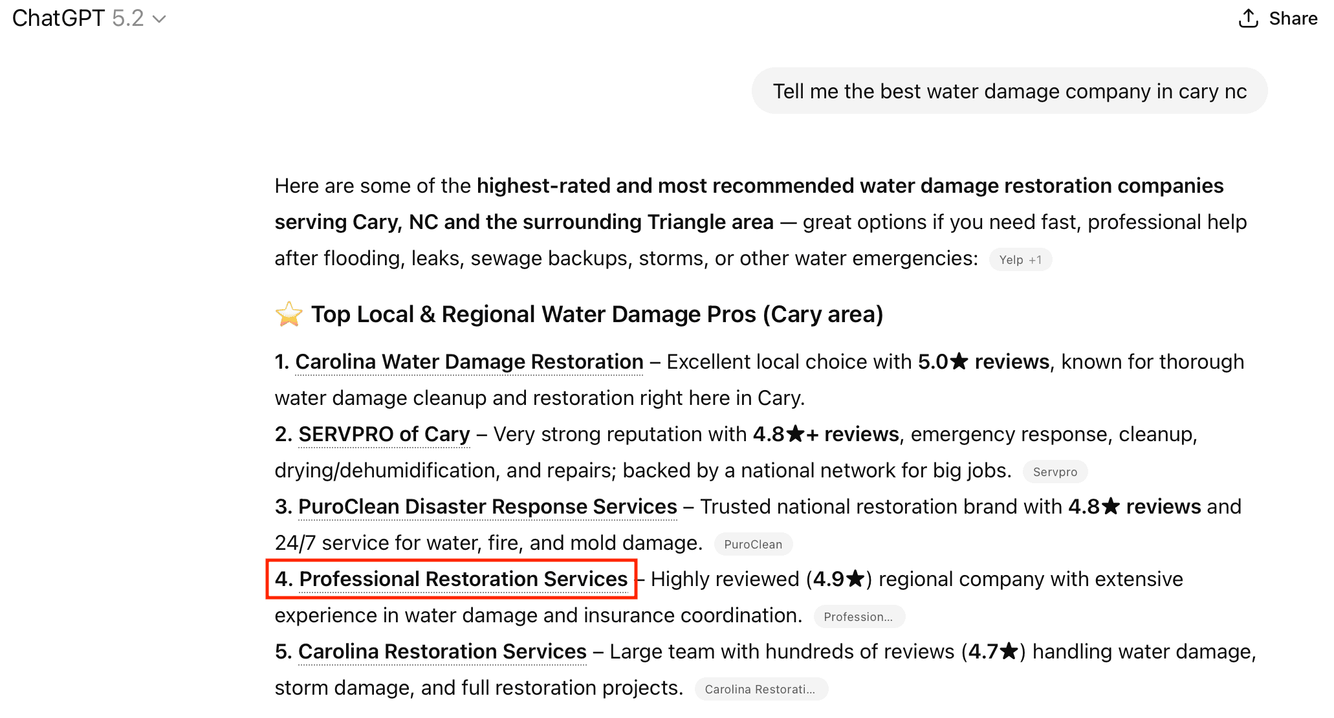This screenshot has width=1334, height=718.
Task: Click the 5.0 star rating text
Action: [x=943, y=362]
